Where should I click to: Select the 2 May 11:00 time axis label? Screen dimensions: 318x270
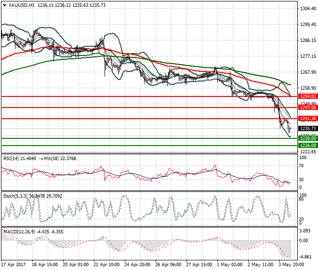coord(260,265)
